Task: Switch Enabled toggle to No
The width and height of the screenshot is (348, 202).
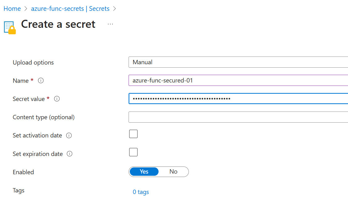Action: point(173,172)
